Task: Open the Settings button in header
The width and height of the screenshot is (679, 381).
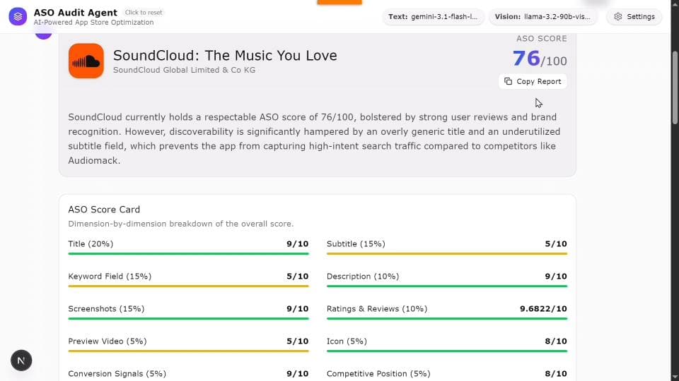Action: point(634,16)
